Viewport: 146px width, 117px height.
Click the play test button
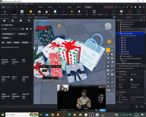click(13, 7)
